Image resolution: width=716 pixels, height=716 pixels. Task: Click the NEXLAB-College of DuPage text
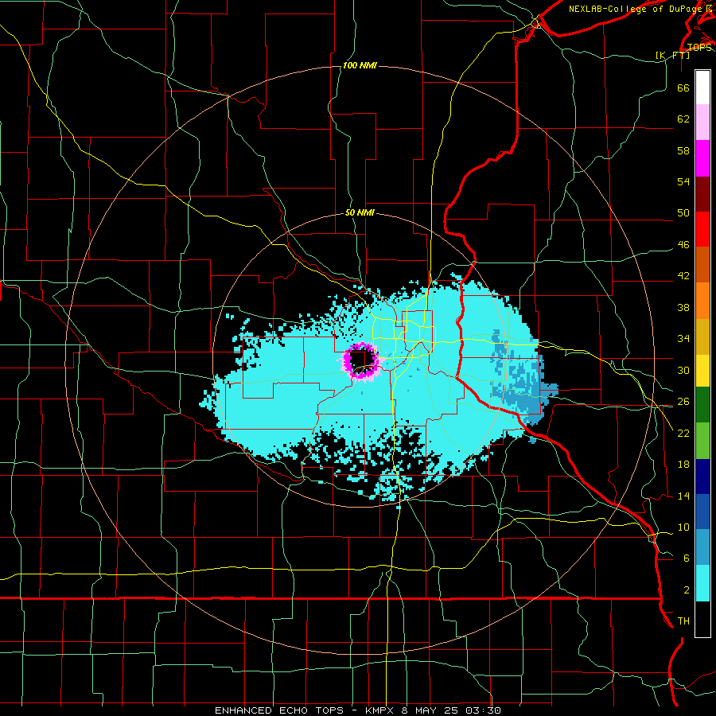pos(636,9)
